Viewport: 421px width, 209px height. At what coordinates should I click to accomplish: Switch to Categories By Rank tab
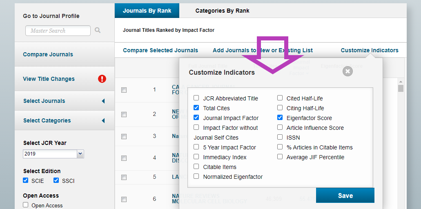click(222, 11)
